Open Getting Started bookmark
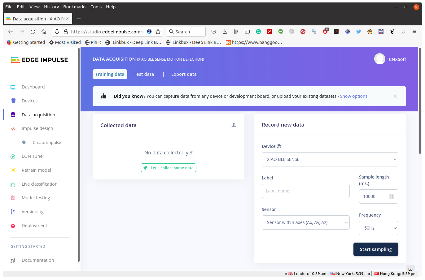This screenshot has width=425, height=280. [x=26, y=42]
